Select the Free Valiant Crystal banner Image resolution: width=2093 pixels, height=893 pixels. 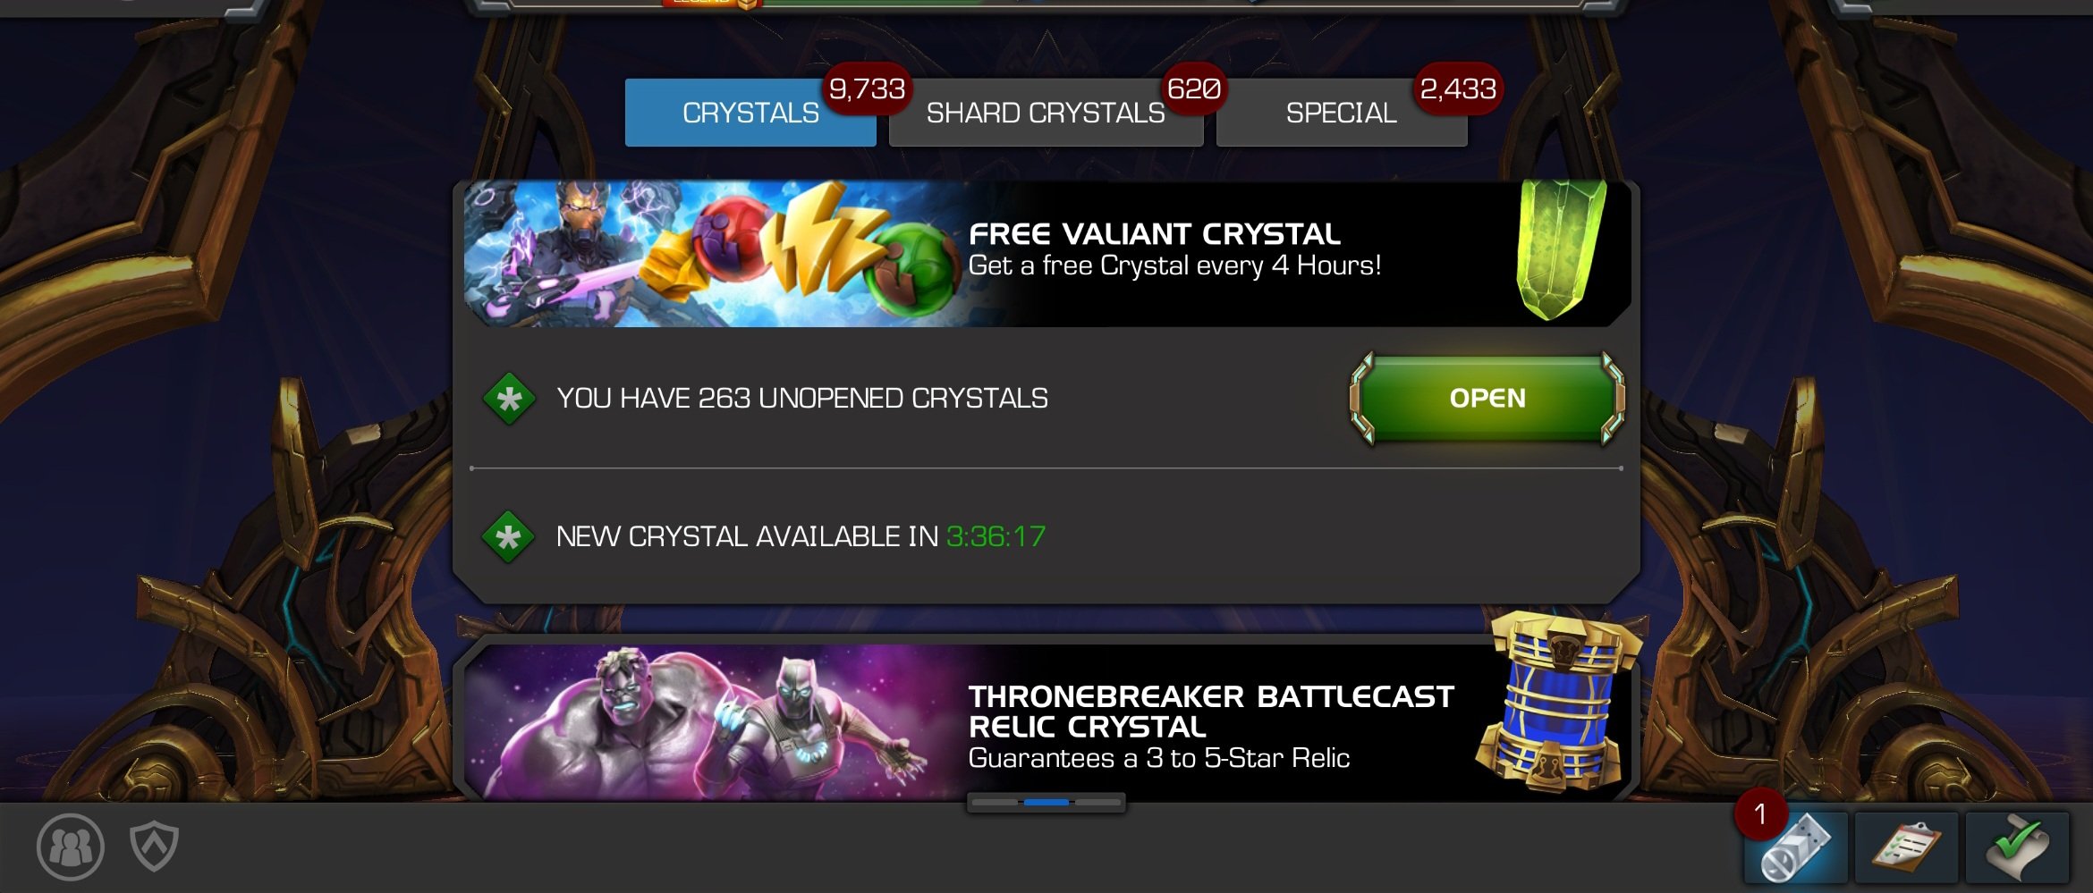click(1046, 254)
